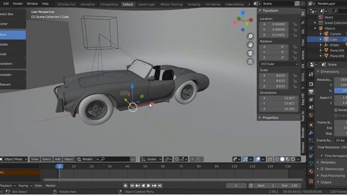Image resolution: width=347 pixels, height=195 pixels.
Task: Open the Physics properties tab icon
Action: 311,148
